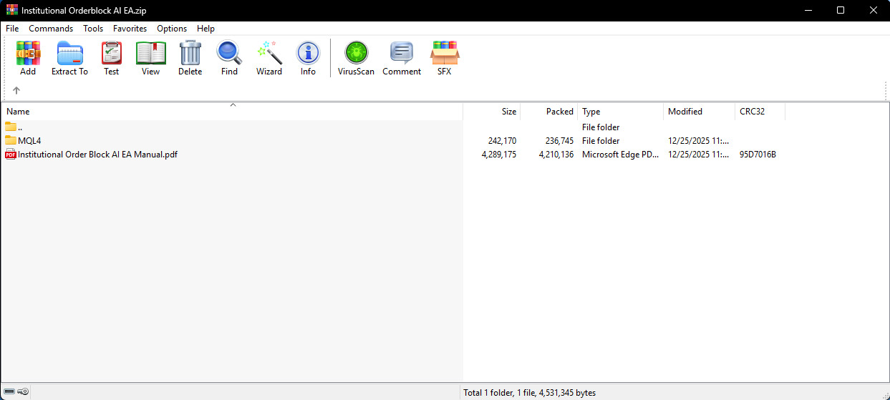The width and height of the screenshot is (890, 400).
Task: Click the Delete trash can icon
Action: (x=190, y=53)
